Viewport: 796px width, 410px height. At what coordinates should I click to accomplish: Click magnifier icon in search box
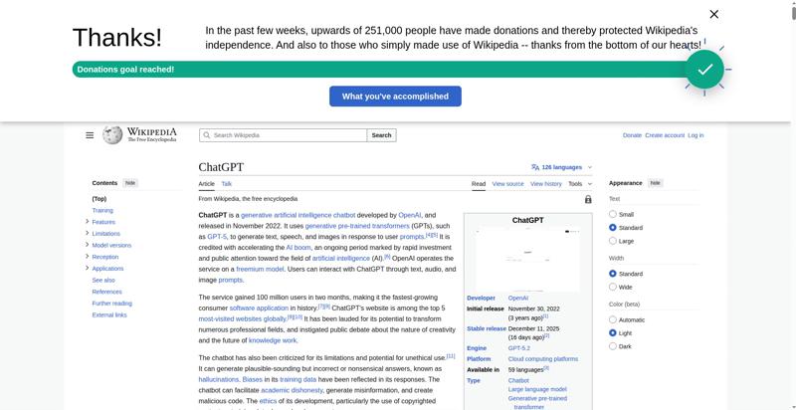click(x=206, y=135)
